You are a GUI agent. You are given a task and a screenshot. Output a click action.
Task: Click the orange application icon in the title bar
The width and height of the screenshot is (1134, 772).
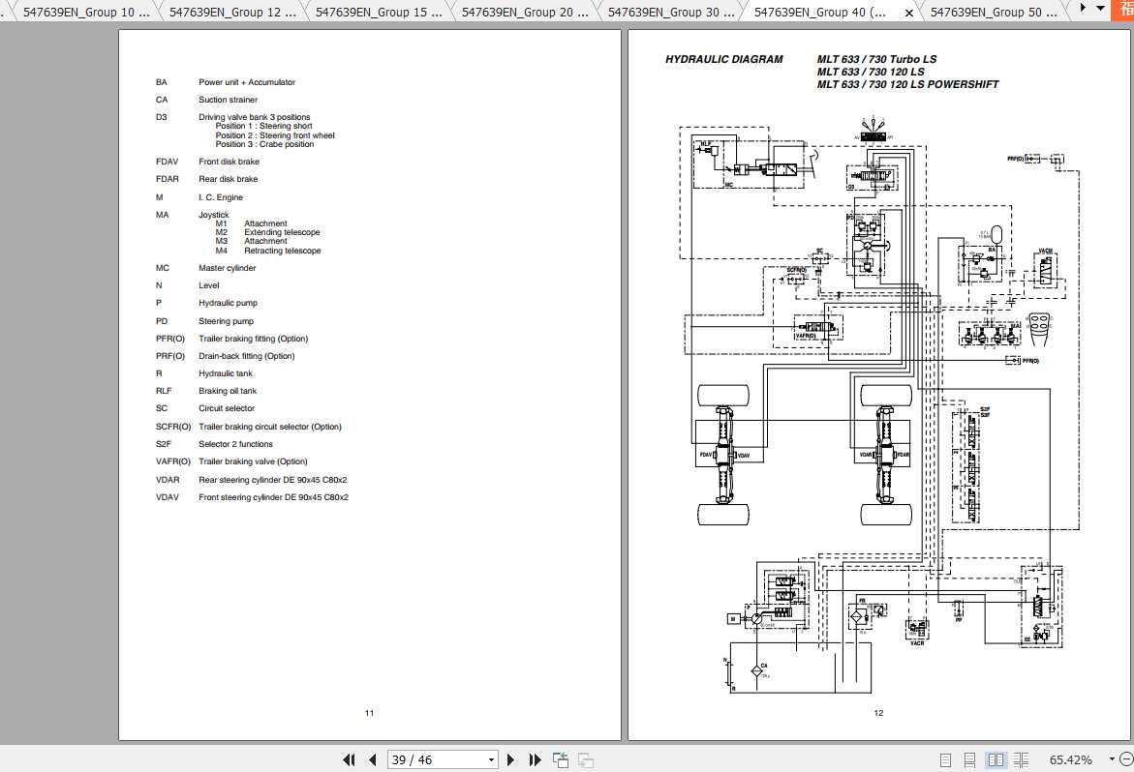point(1121,11)
